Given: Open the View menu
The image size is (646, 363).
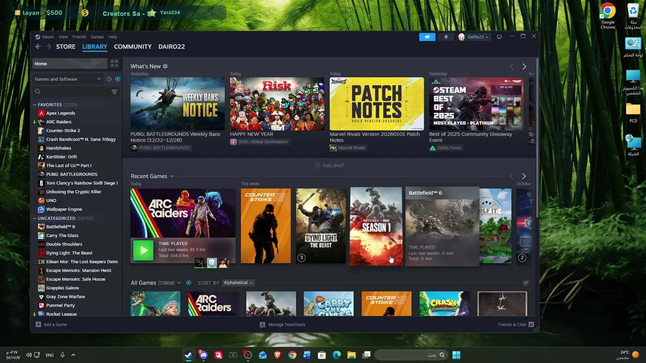Looking at the screenshot, I should point(63,37).
